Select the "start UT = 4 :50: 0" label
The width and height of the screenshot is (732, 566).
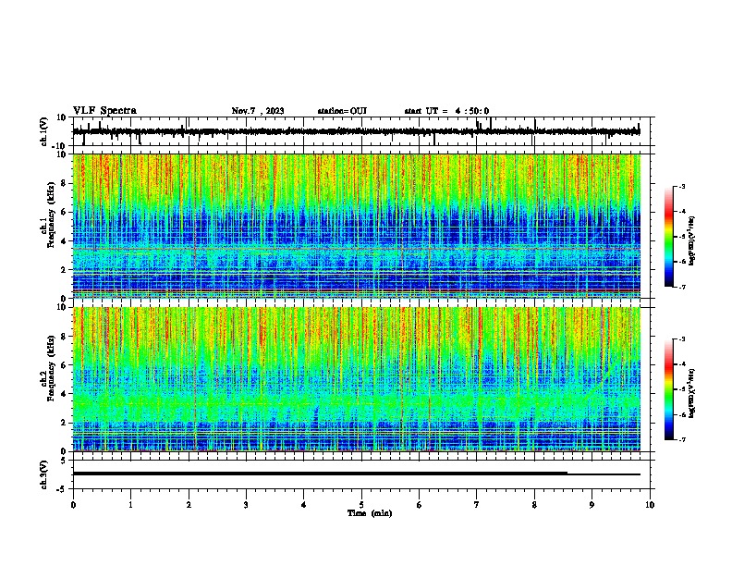coord(446,111)
